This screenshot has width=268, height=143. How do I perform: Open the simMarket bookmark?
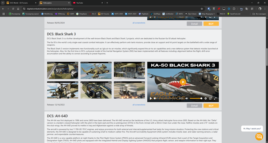point(168,14)
